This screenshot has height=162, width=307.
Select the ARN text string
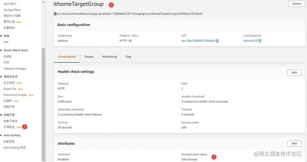tap(130, 14)
